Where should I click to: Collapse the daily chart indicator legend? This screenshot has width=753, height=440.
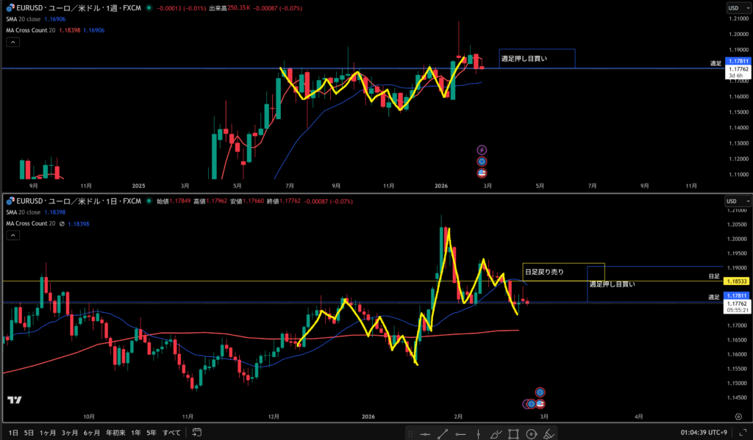point(12,235)
